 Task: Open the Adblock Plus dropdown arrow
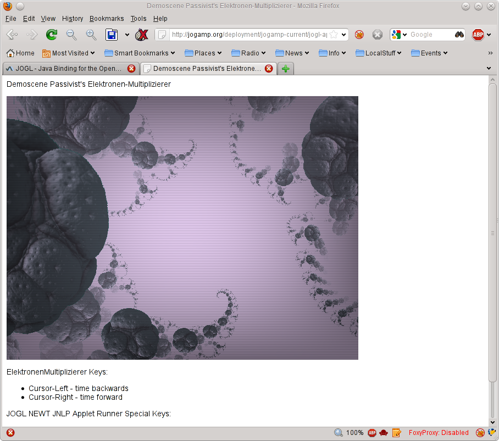(489, 35)
